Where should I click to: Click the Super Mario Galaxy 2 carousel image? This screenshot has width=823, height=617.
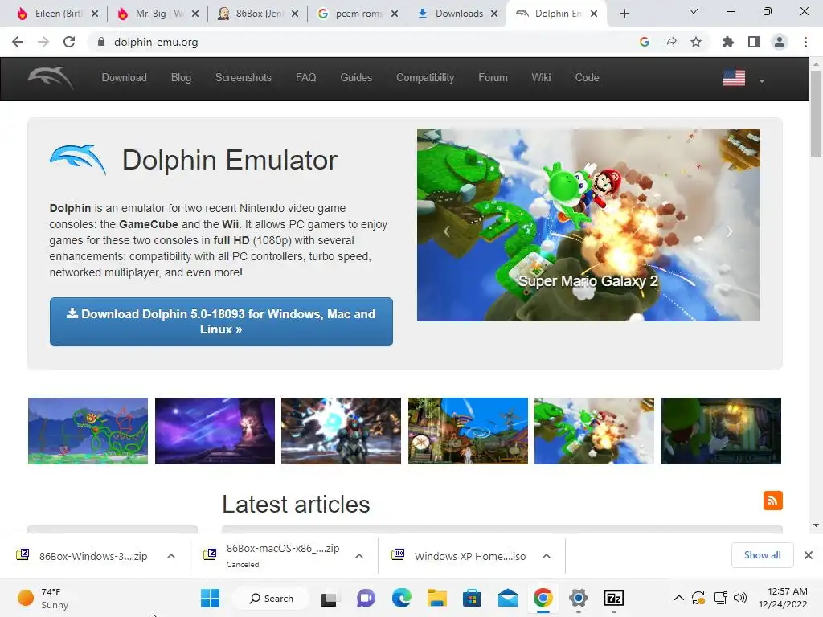(x=588, y=225)
